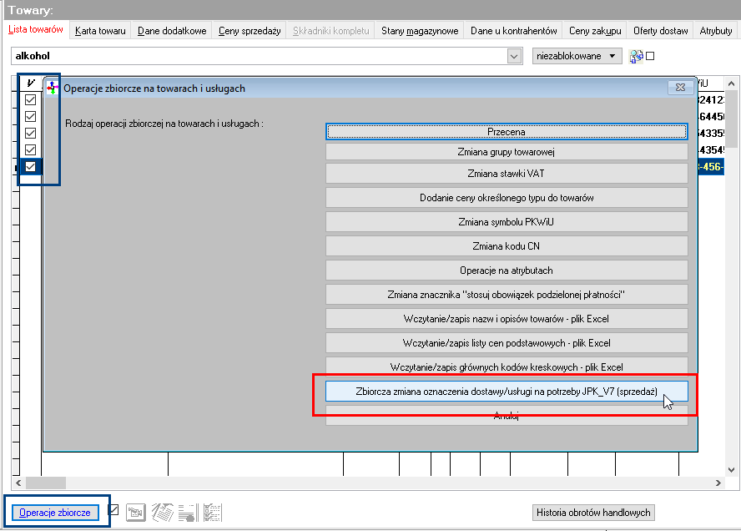Open the alkohol search combo dropdown arrow
This screenshot has width=741, height=531.
click(x=514, y=56)
